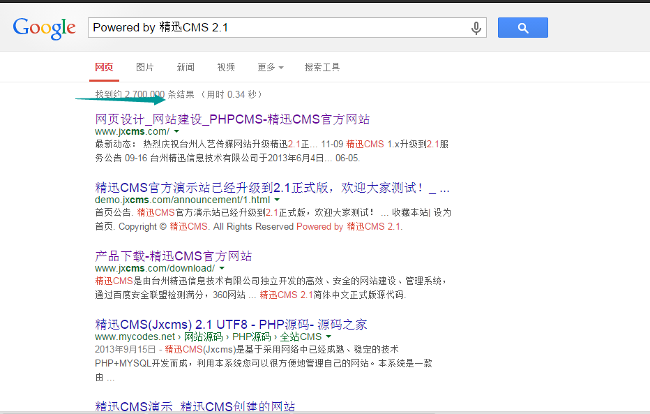Screen dimensions: 650x414
Task: Click the PHP源码 breadcrumb link
Action: [252, 337]
